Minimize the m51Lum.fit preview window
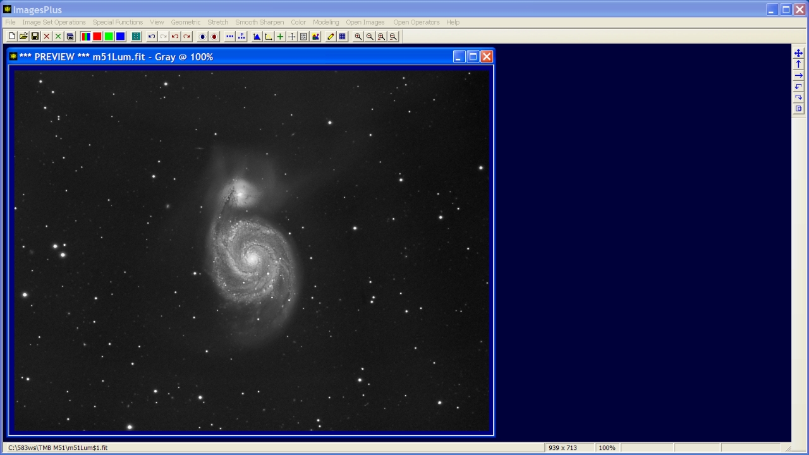The image size is (809, 455). pyautogui.click(x=459, y=57)
